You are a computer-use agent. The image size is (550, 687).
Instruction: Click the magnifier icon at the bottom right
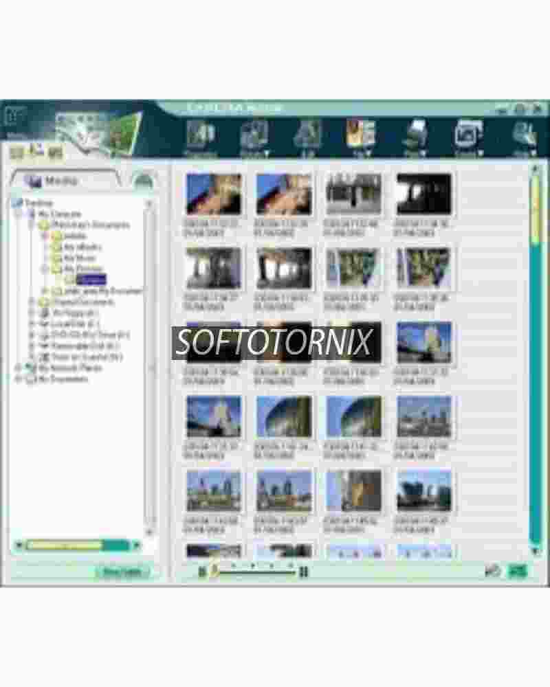click(491, 571)
